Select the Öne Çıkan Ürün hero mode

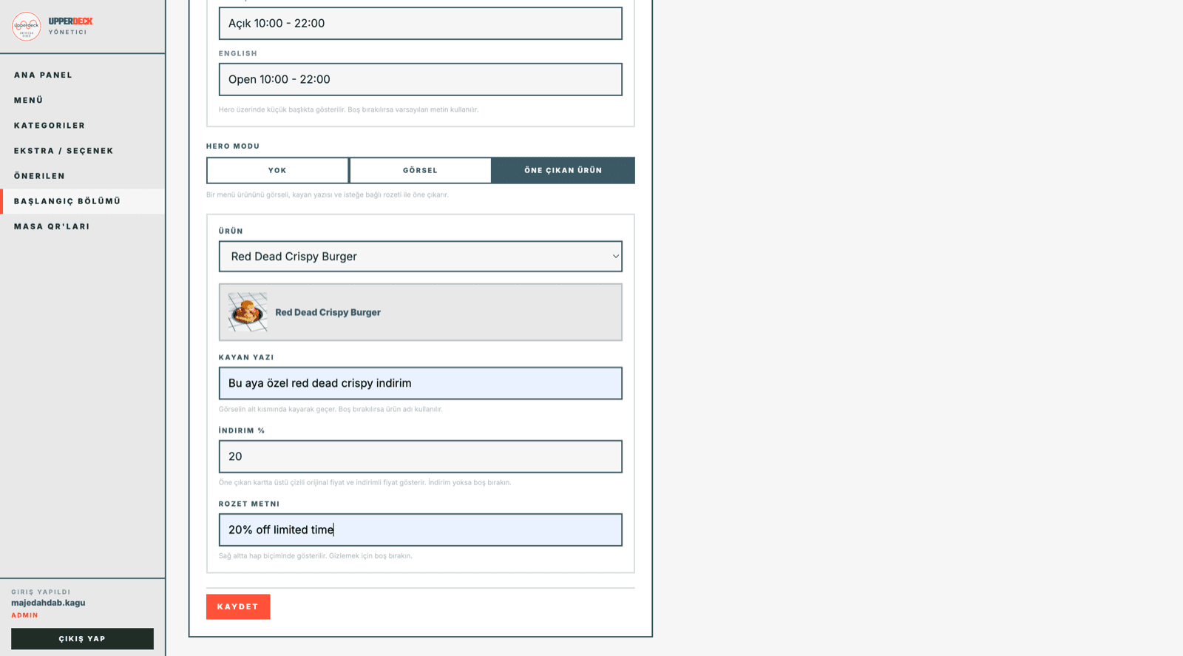(563, 170)
